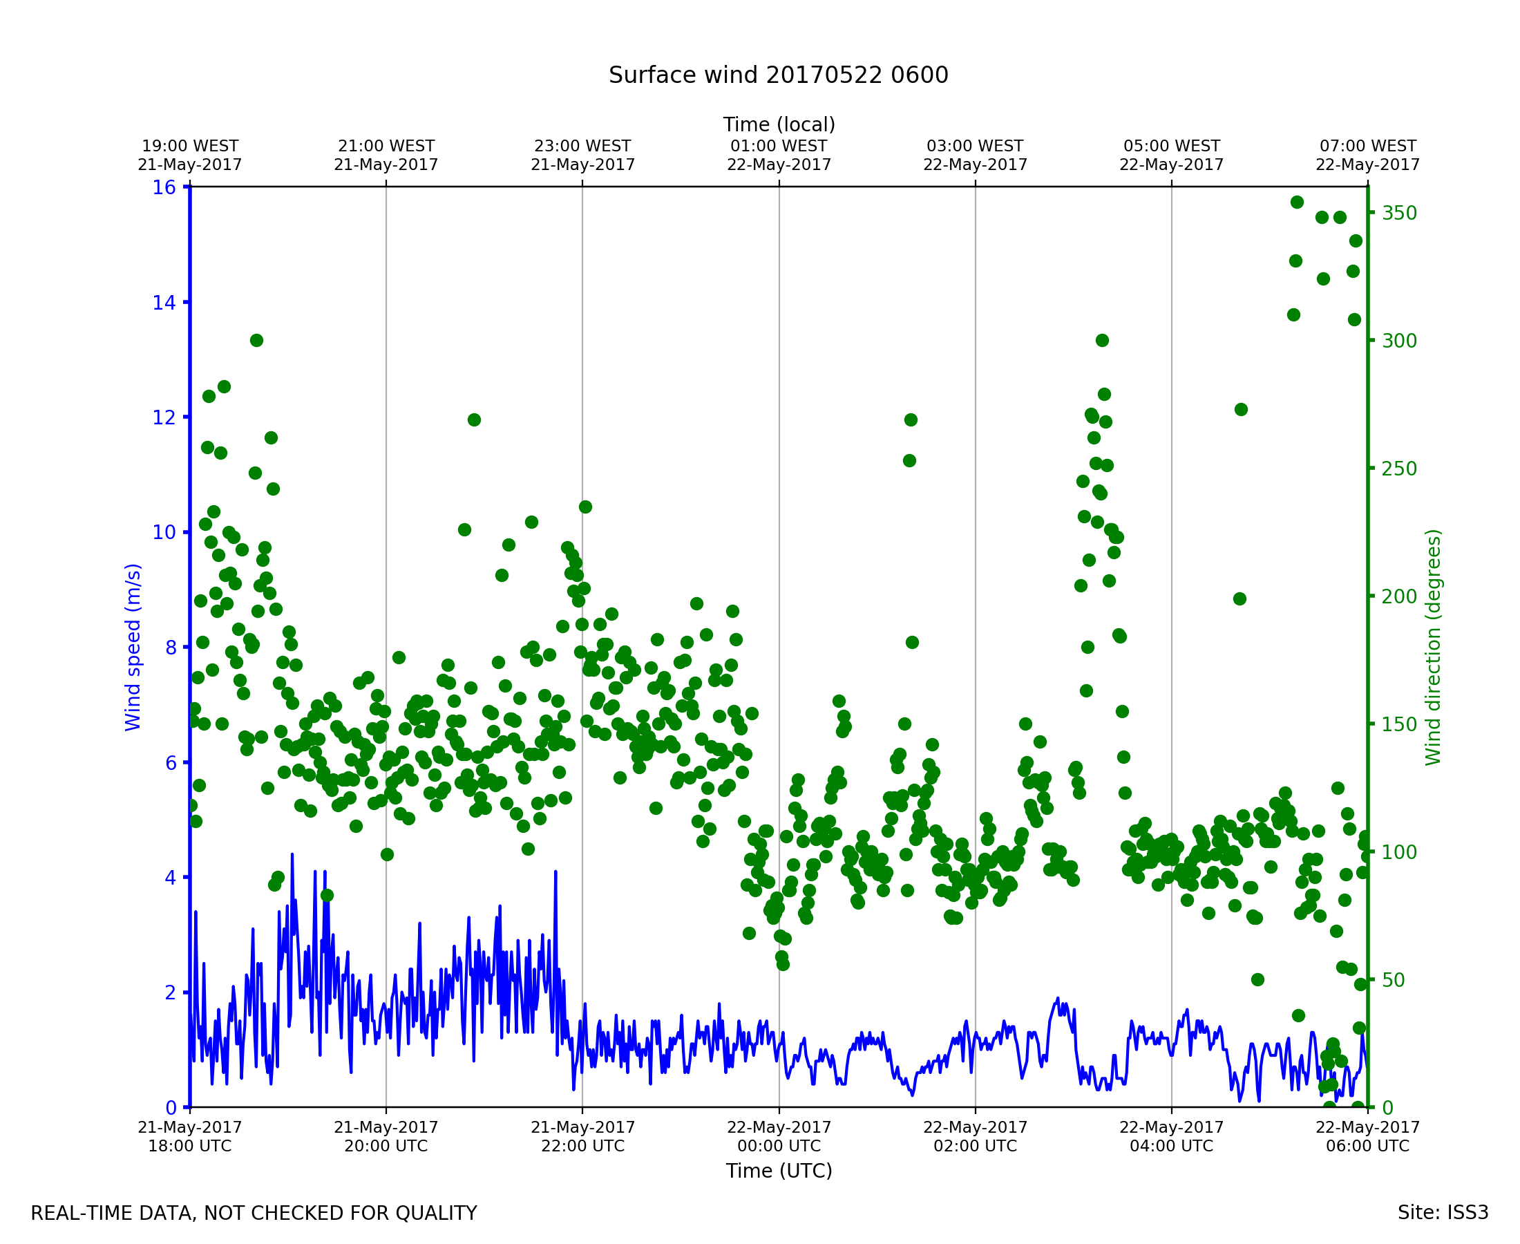Click the 'Wind speed (m/s)' axis label
The image size is (1520, 1244).
click(133, 647)
